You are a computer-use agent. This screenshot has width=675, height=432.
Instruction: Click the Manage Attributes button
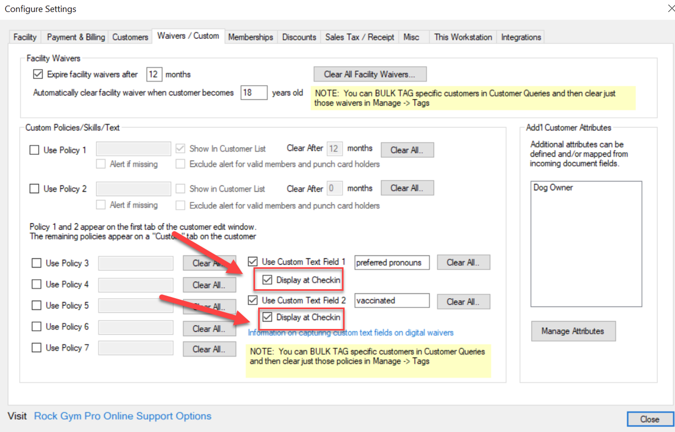[573, 331]
